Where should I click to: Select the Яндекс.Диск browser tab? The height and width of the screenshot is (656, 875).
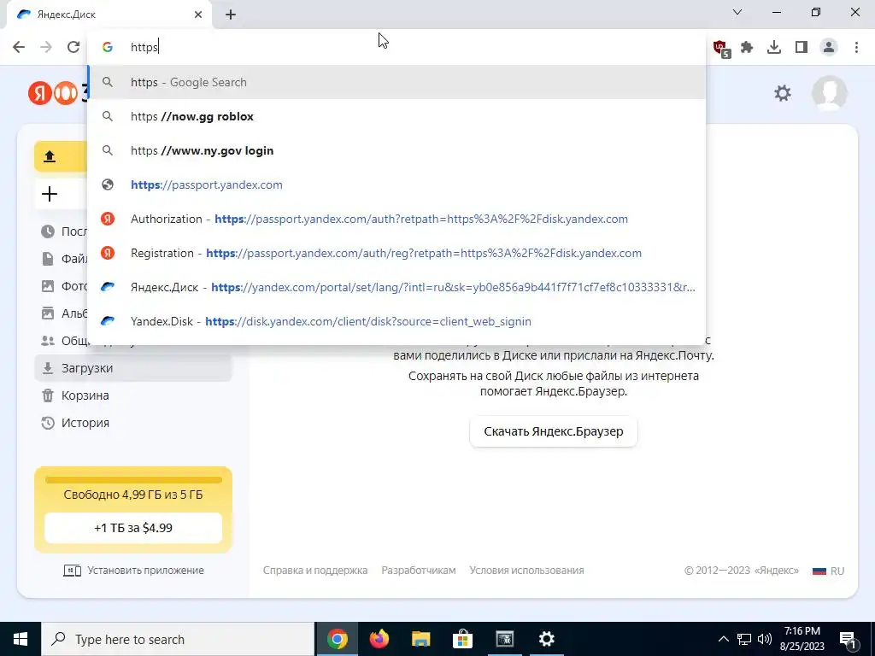click(109, 15)
